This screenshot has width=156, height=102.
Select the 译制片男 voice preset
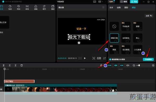click(114, 38)
